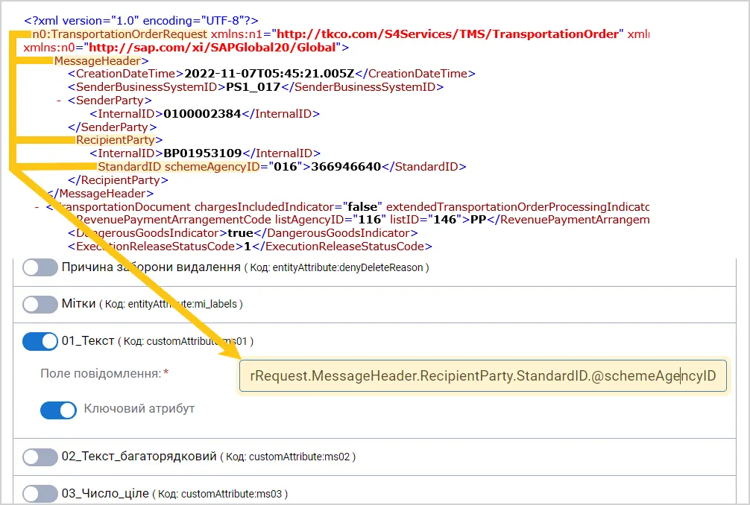Collapse the SenderParty XML node

coord(59,101)
